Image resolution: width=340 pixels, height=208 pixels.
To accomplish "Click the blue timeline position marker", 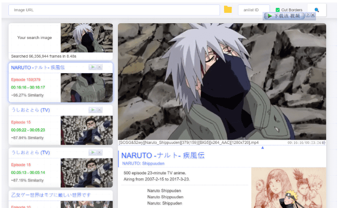I will (262, 148).
